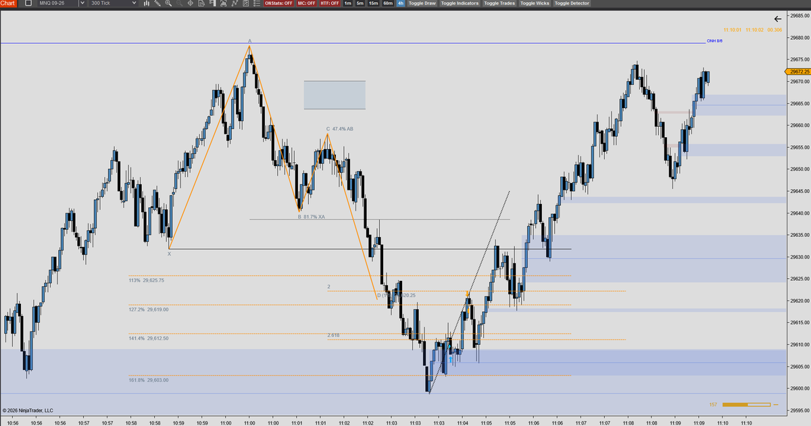Show the Chart Trader panel icon
This screenshot has height=426, width=811.
point(212,3)
